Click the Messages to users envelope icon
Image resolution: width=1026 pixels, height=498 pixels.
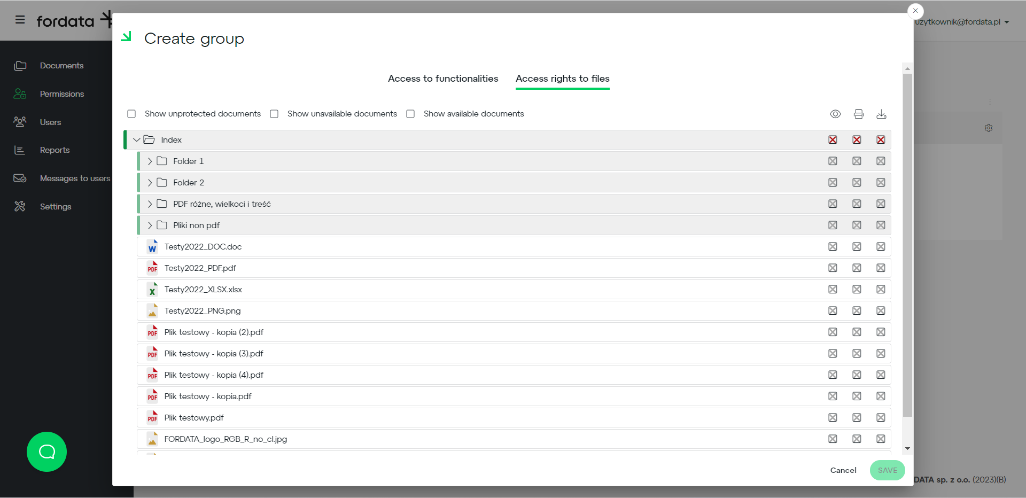(20, 178)
